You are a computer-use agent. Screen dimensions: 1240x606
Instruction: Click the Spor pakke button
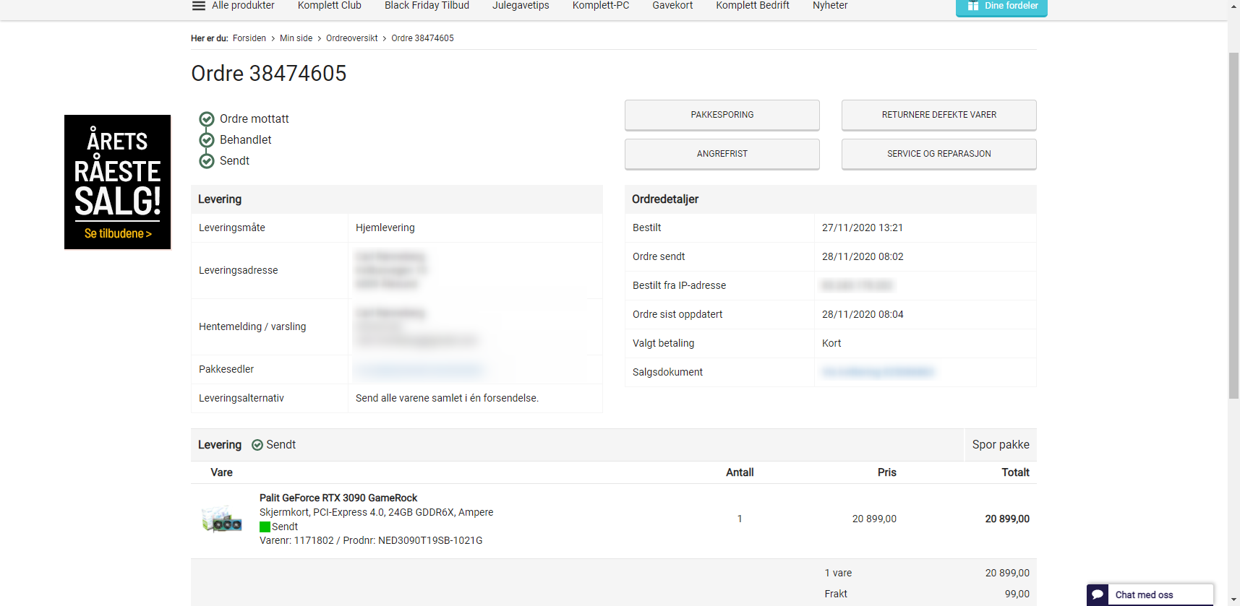1001,445
